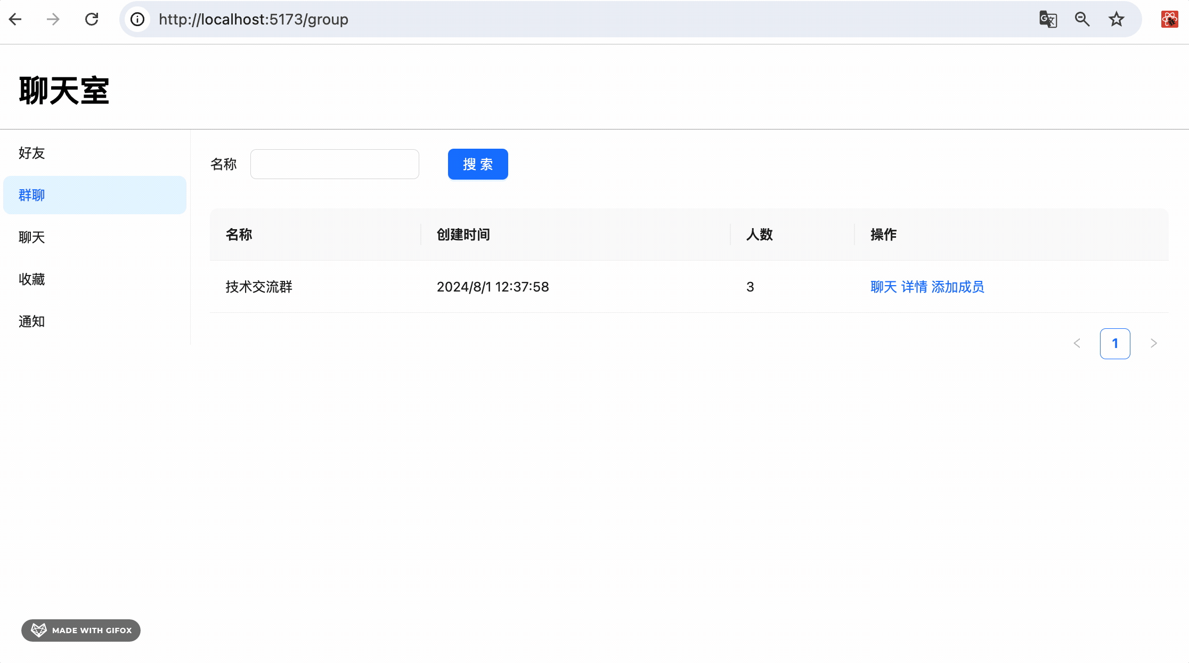
Task: Go to next page of table
Action: pos(1153,343)
